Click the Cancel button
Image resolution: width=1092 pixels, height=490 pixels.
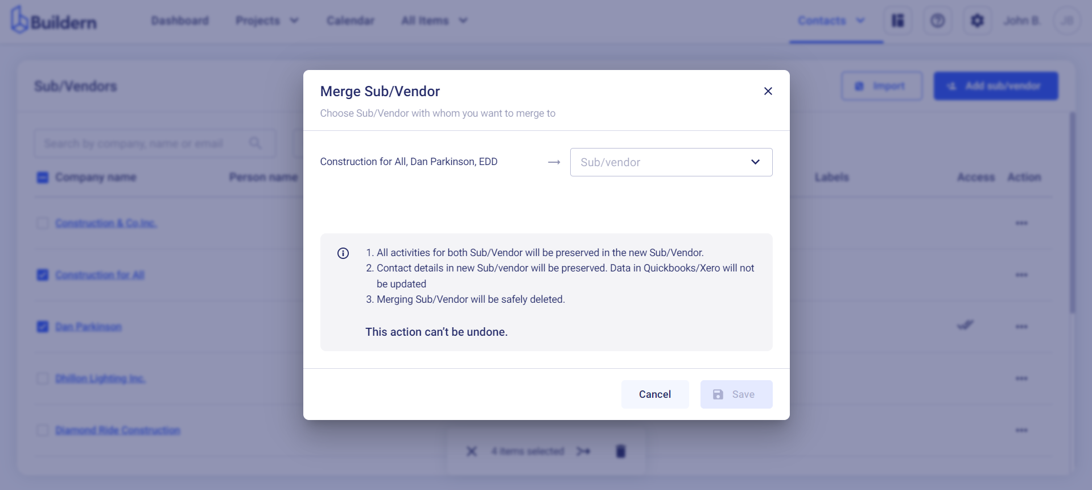click(x=655, y=394)
